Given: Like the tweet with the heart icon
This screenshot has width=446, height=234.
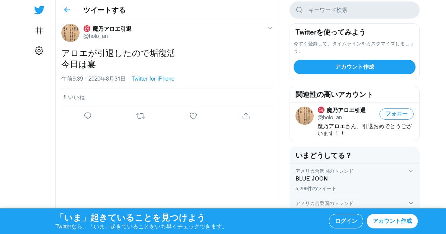Looking at the screenshot, I should point(193,116).
